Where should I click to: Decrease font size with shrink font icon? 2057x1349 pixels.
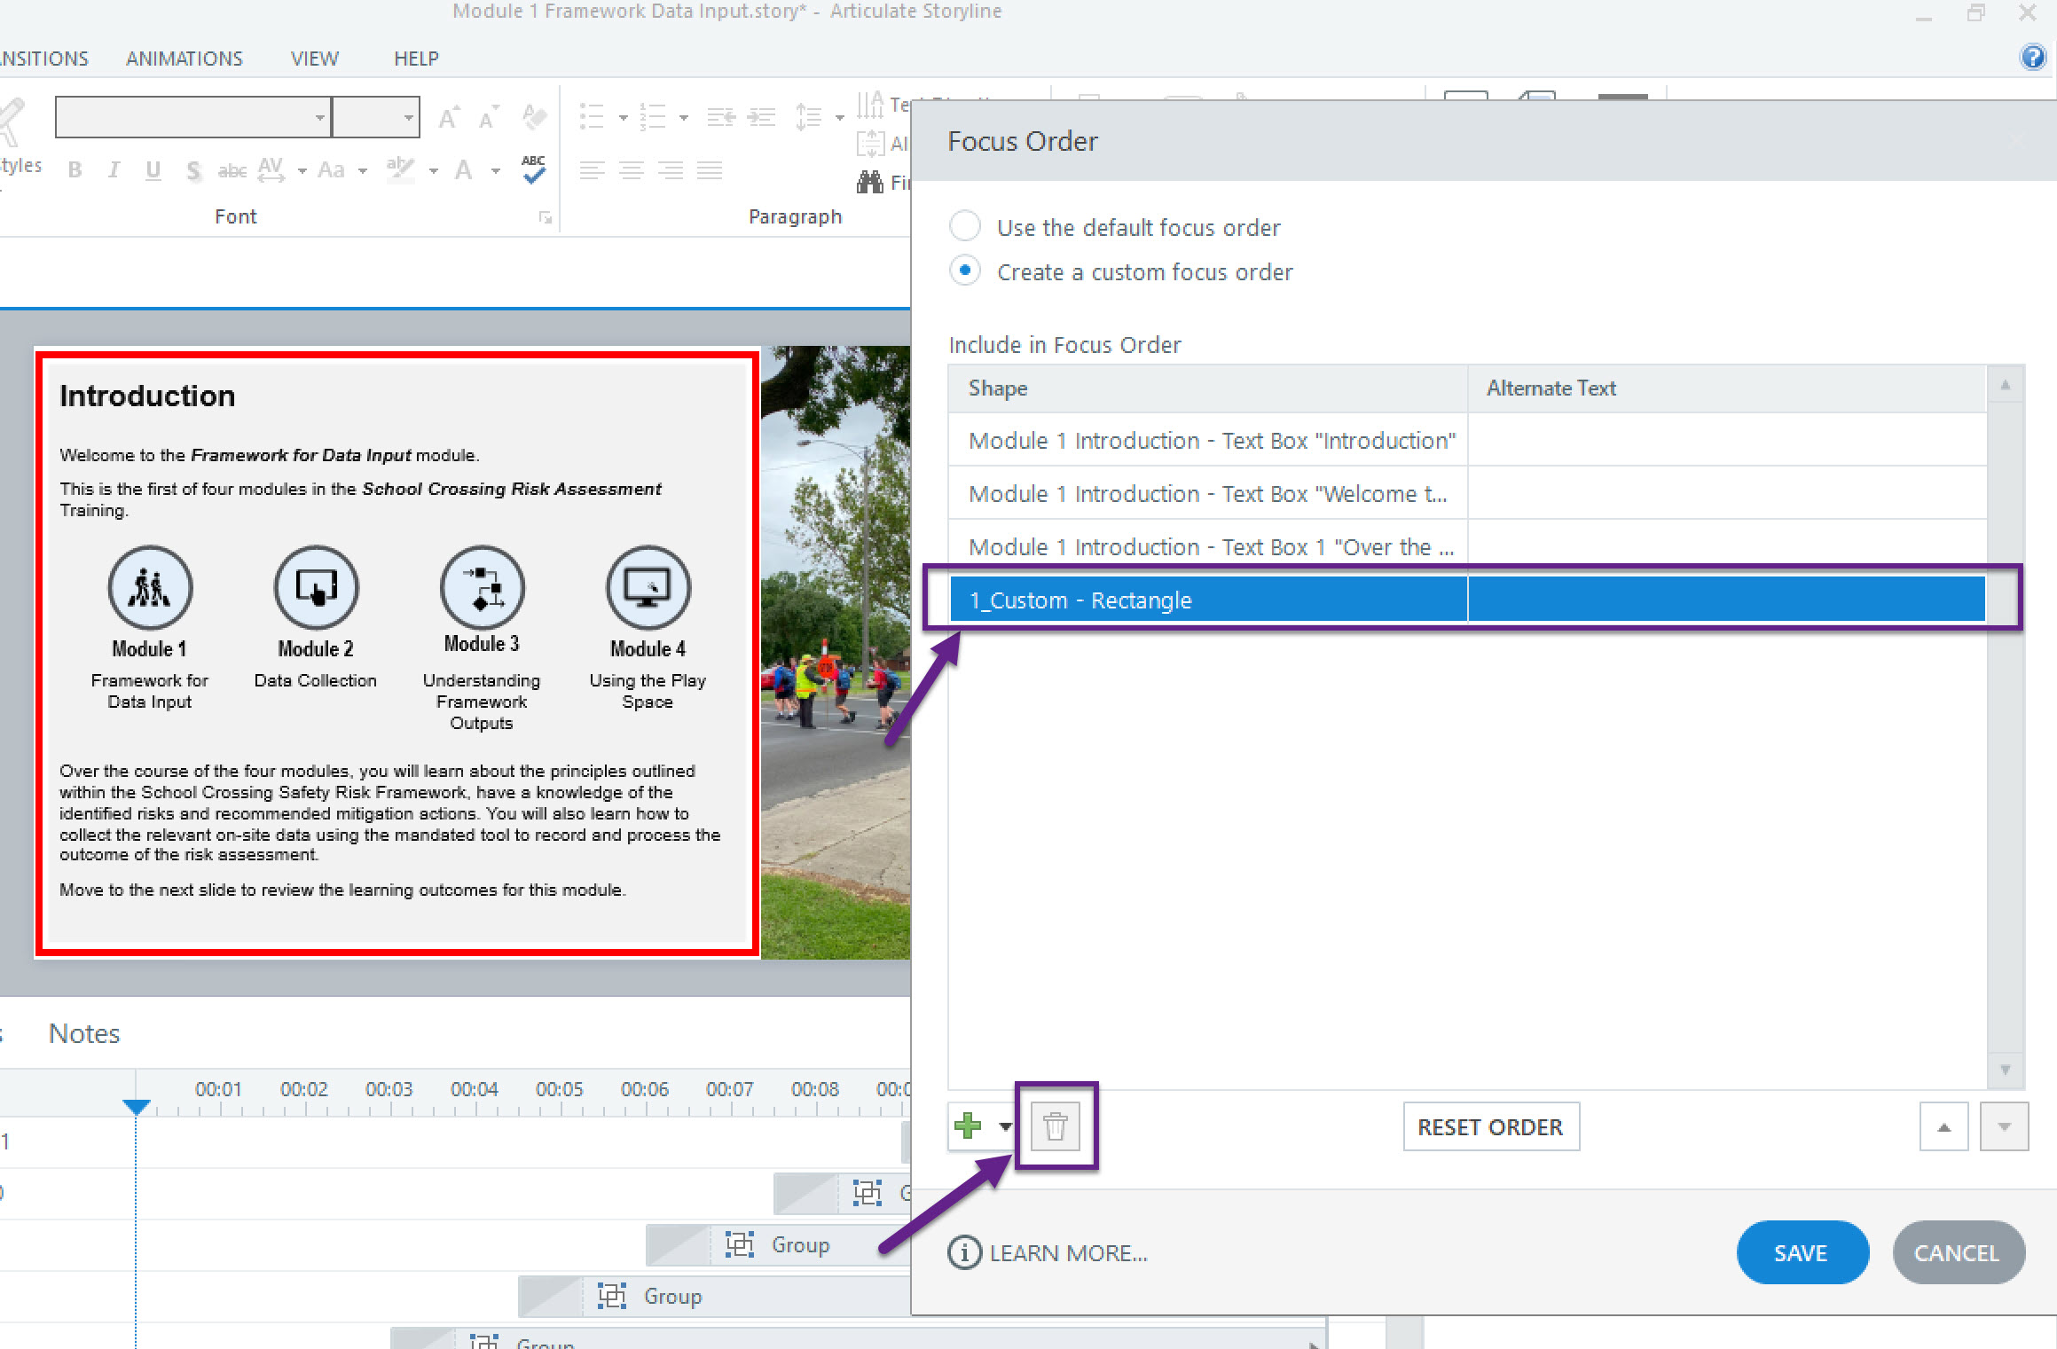(x=488, y=118)
